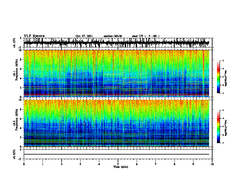Click the "ch.3(V)" axis label
Screen dimensions: 239x184
tap(14, 155)
